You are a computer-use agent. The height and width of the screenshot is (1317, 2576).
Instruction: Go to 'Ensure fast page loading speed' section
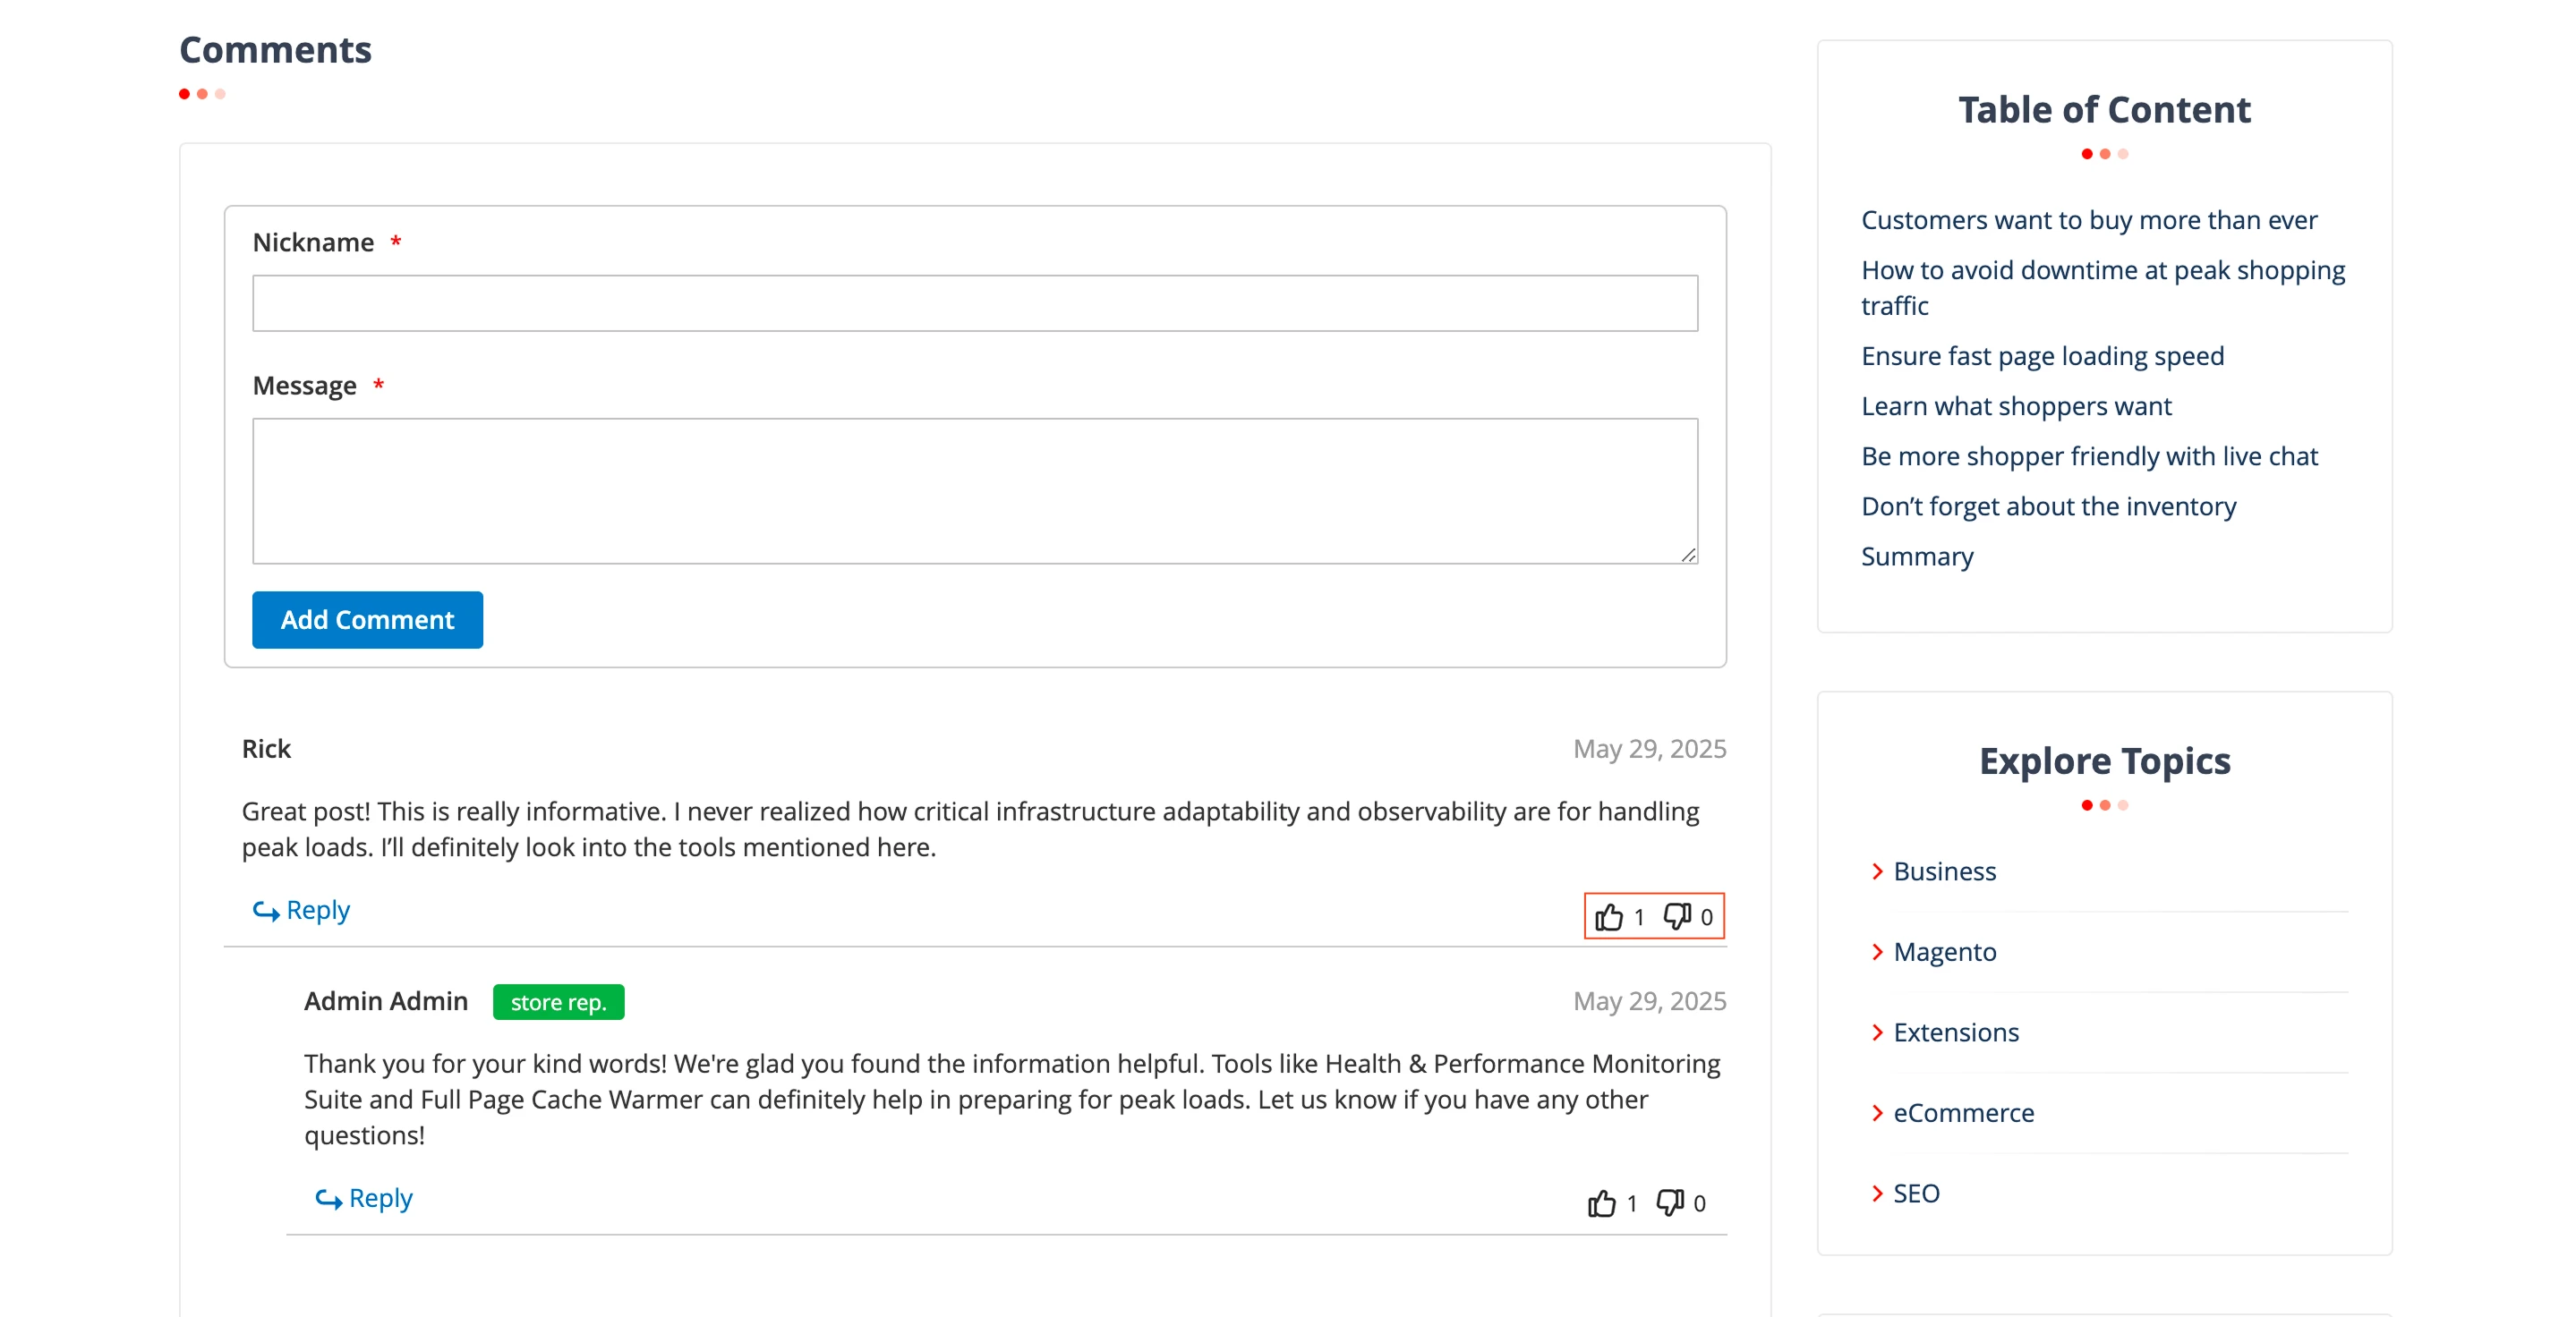pos(2043,356)
